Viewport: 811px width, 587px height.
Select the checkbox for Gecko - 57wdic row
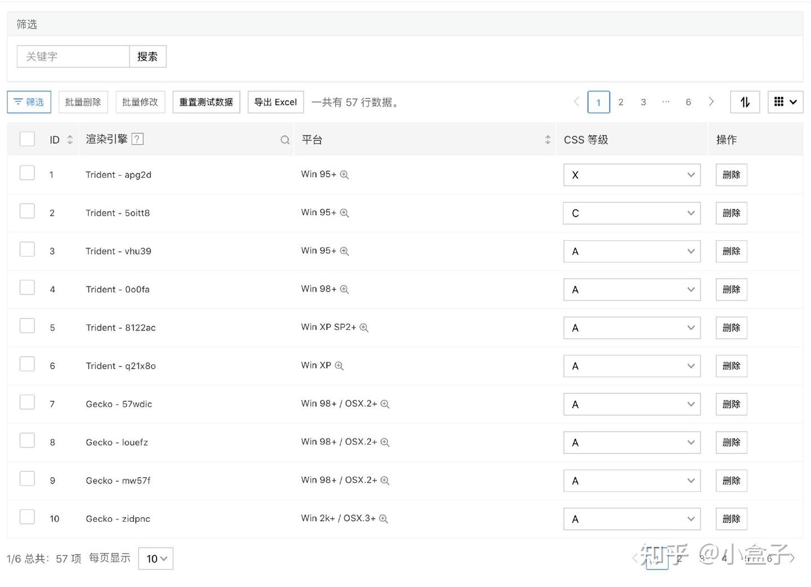coord(27,402)
